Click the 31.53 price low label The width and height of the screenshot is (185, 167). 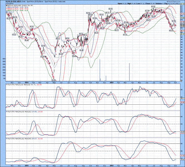54,80
